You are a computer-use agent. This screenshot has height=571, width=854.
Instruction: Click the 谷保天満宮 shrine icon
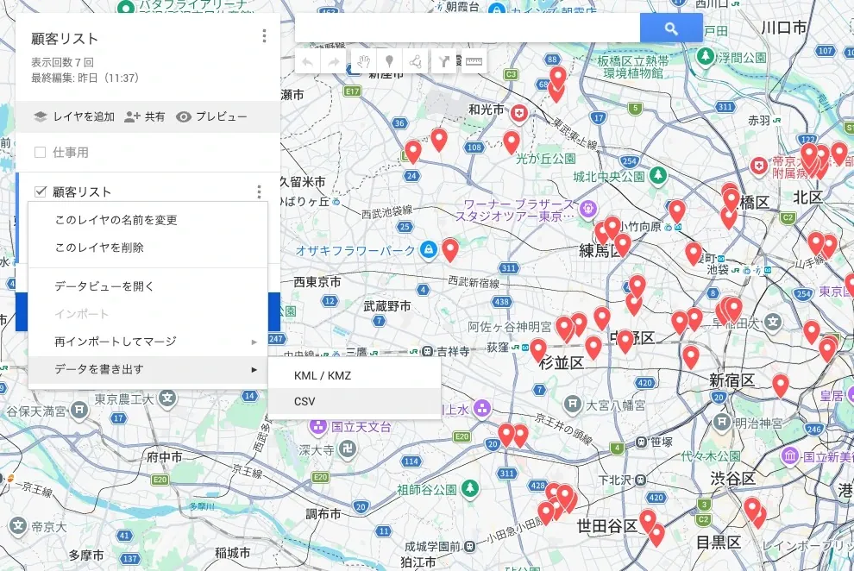point(79,410)
